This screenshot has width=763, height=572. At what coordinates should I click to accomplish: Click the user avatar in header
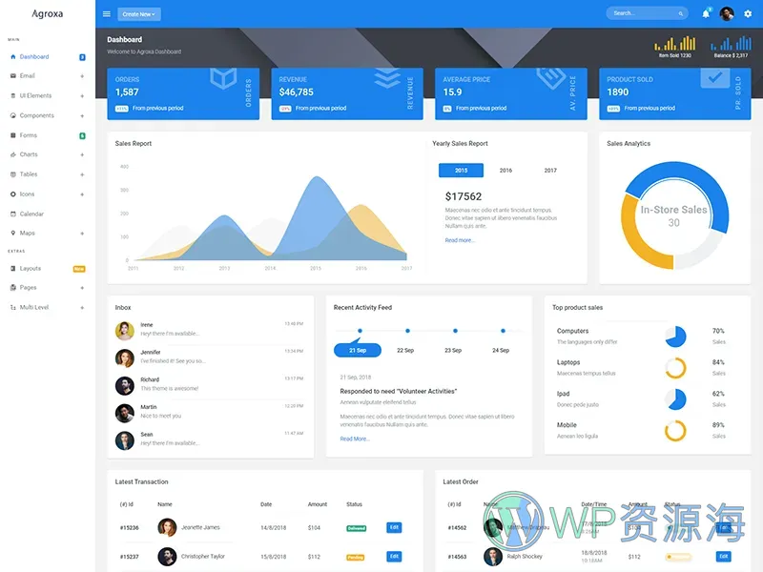(x=727, y=13)
